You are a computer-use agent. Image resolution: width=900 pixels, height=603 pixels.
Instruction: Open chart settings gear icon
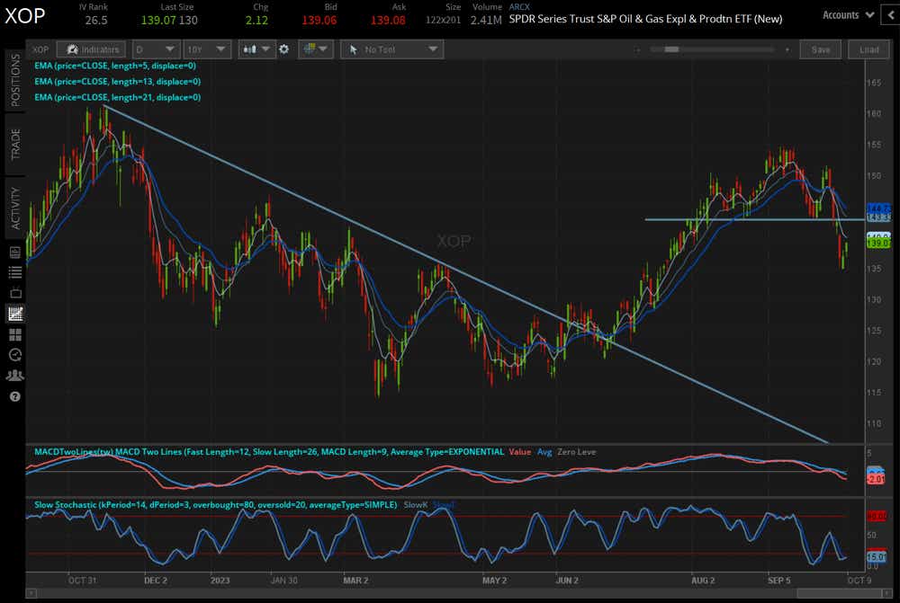click(x=284, y=49)
